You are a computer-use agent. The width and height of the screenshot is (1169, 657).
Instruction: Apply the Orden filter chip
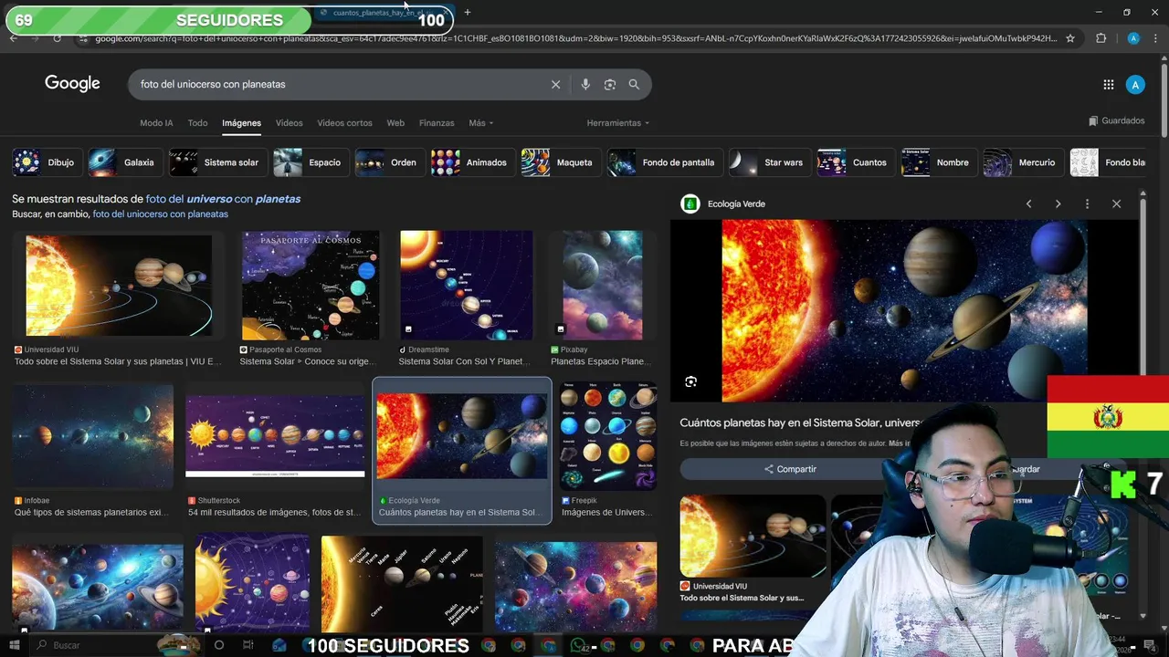click(388, 162)
